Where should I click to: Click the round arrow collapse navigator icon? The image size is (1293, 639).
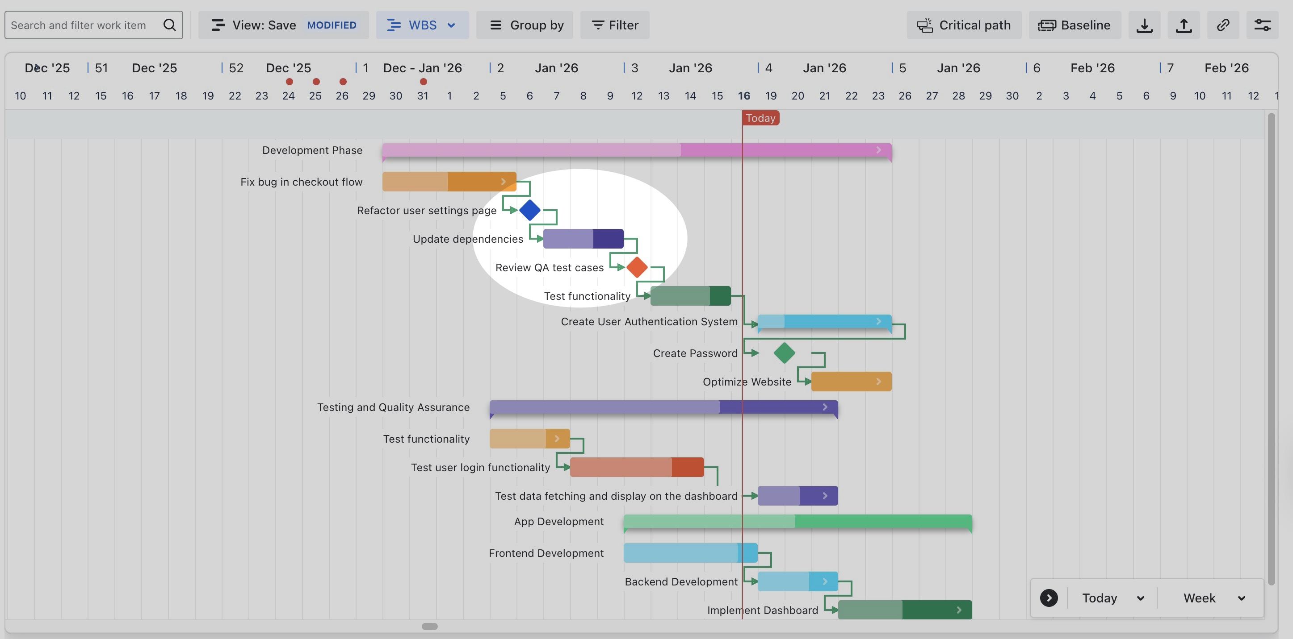(x=1049, y=598)
